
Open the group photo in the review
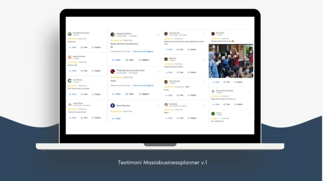tap(231, 61)
